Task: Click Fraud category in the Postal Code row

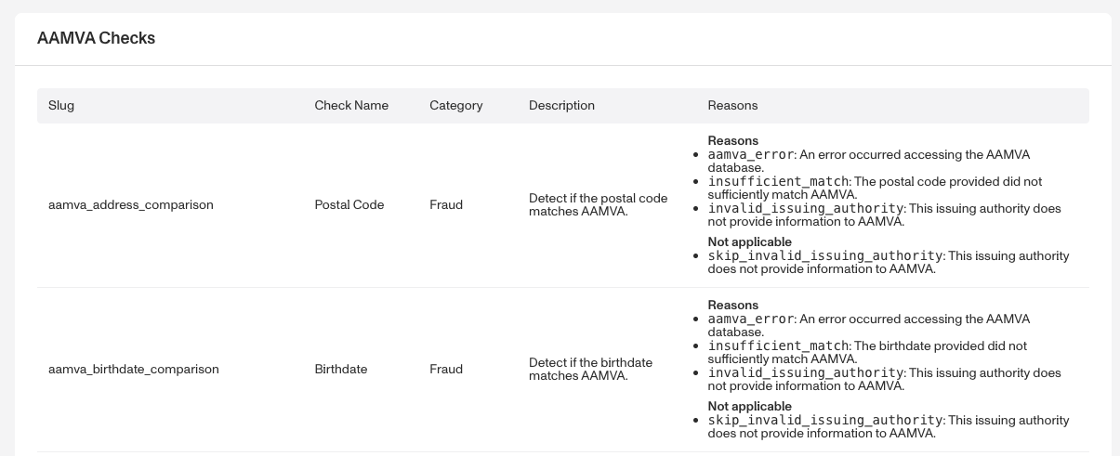Action: click(446, 204)
